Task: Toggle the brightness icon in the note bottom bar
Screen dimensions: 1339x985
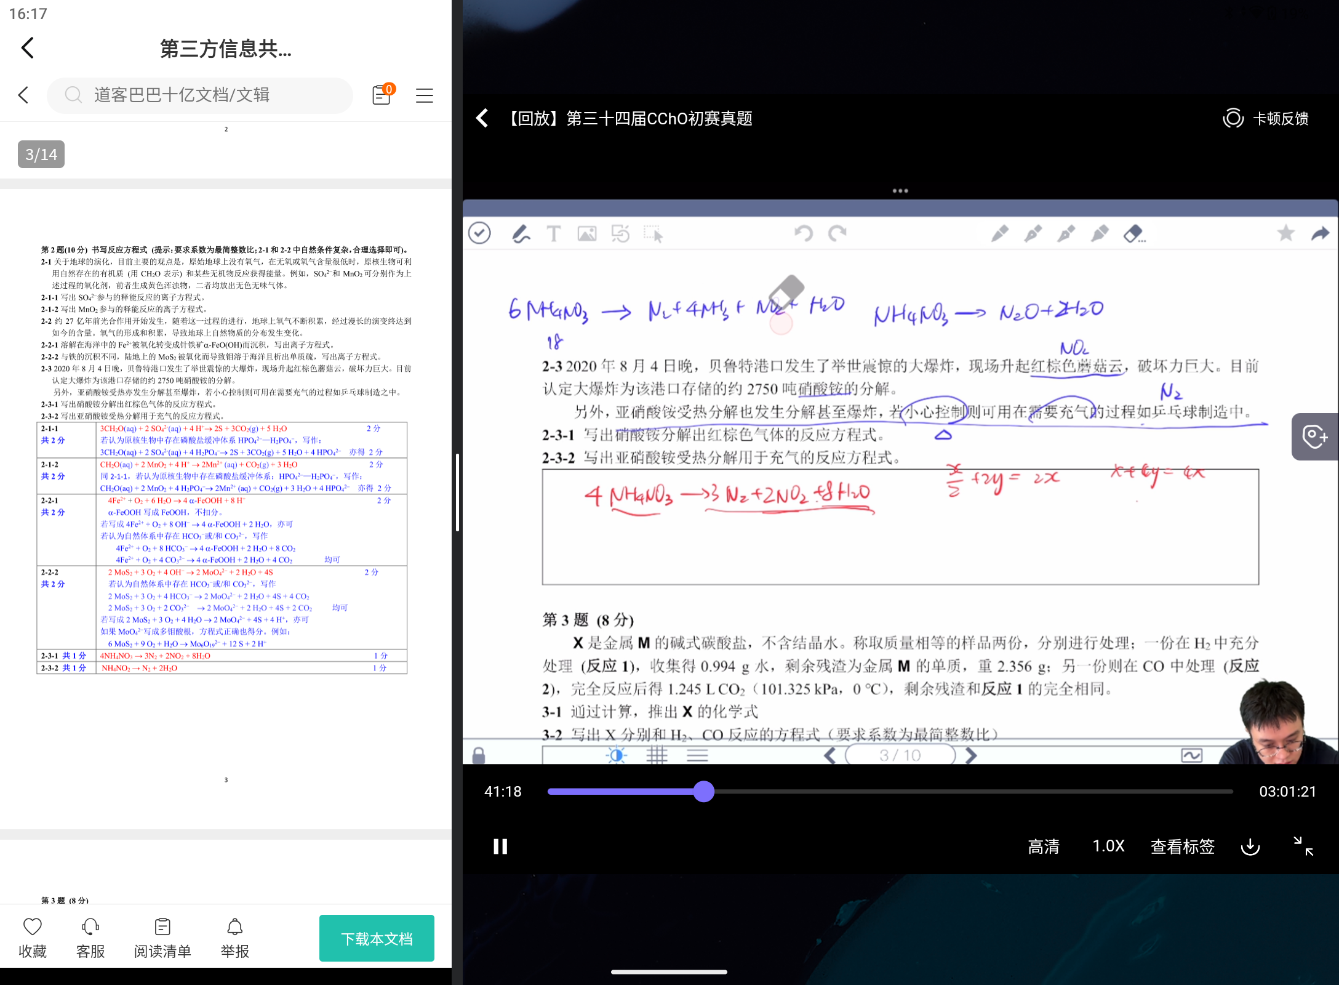Action: click(616, 755)
